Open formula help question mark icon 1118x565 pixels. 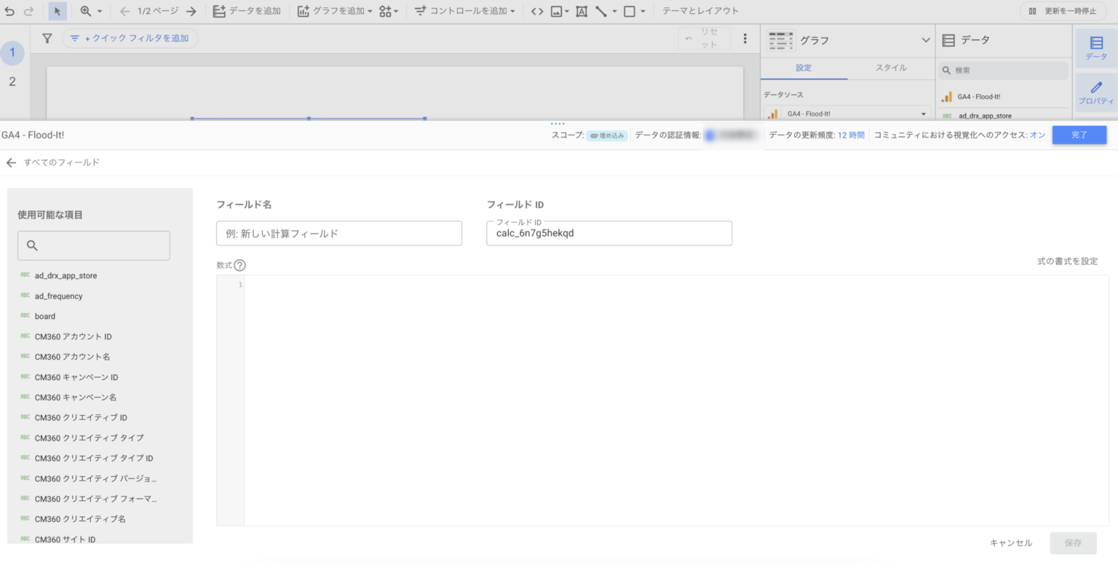[x=239, y=266]
